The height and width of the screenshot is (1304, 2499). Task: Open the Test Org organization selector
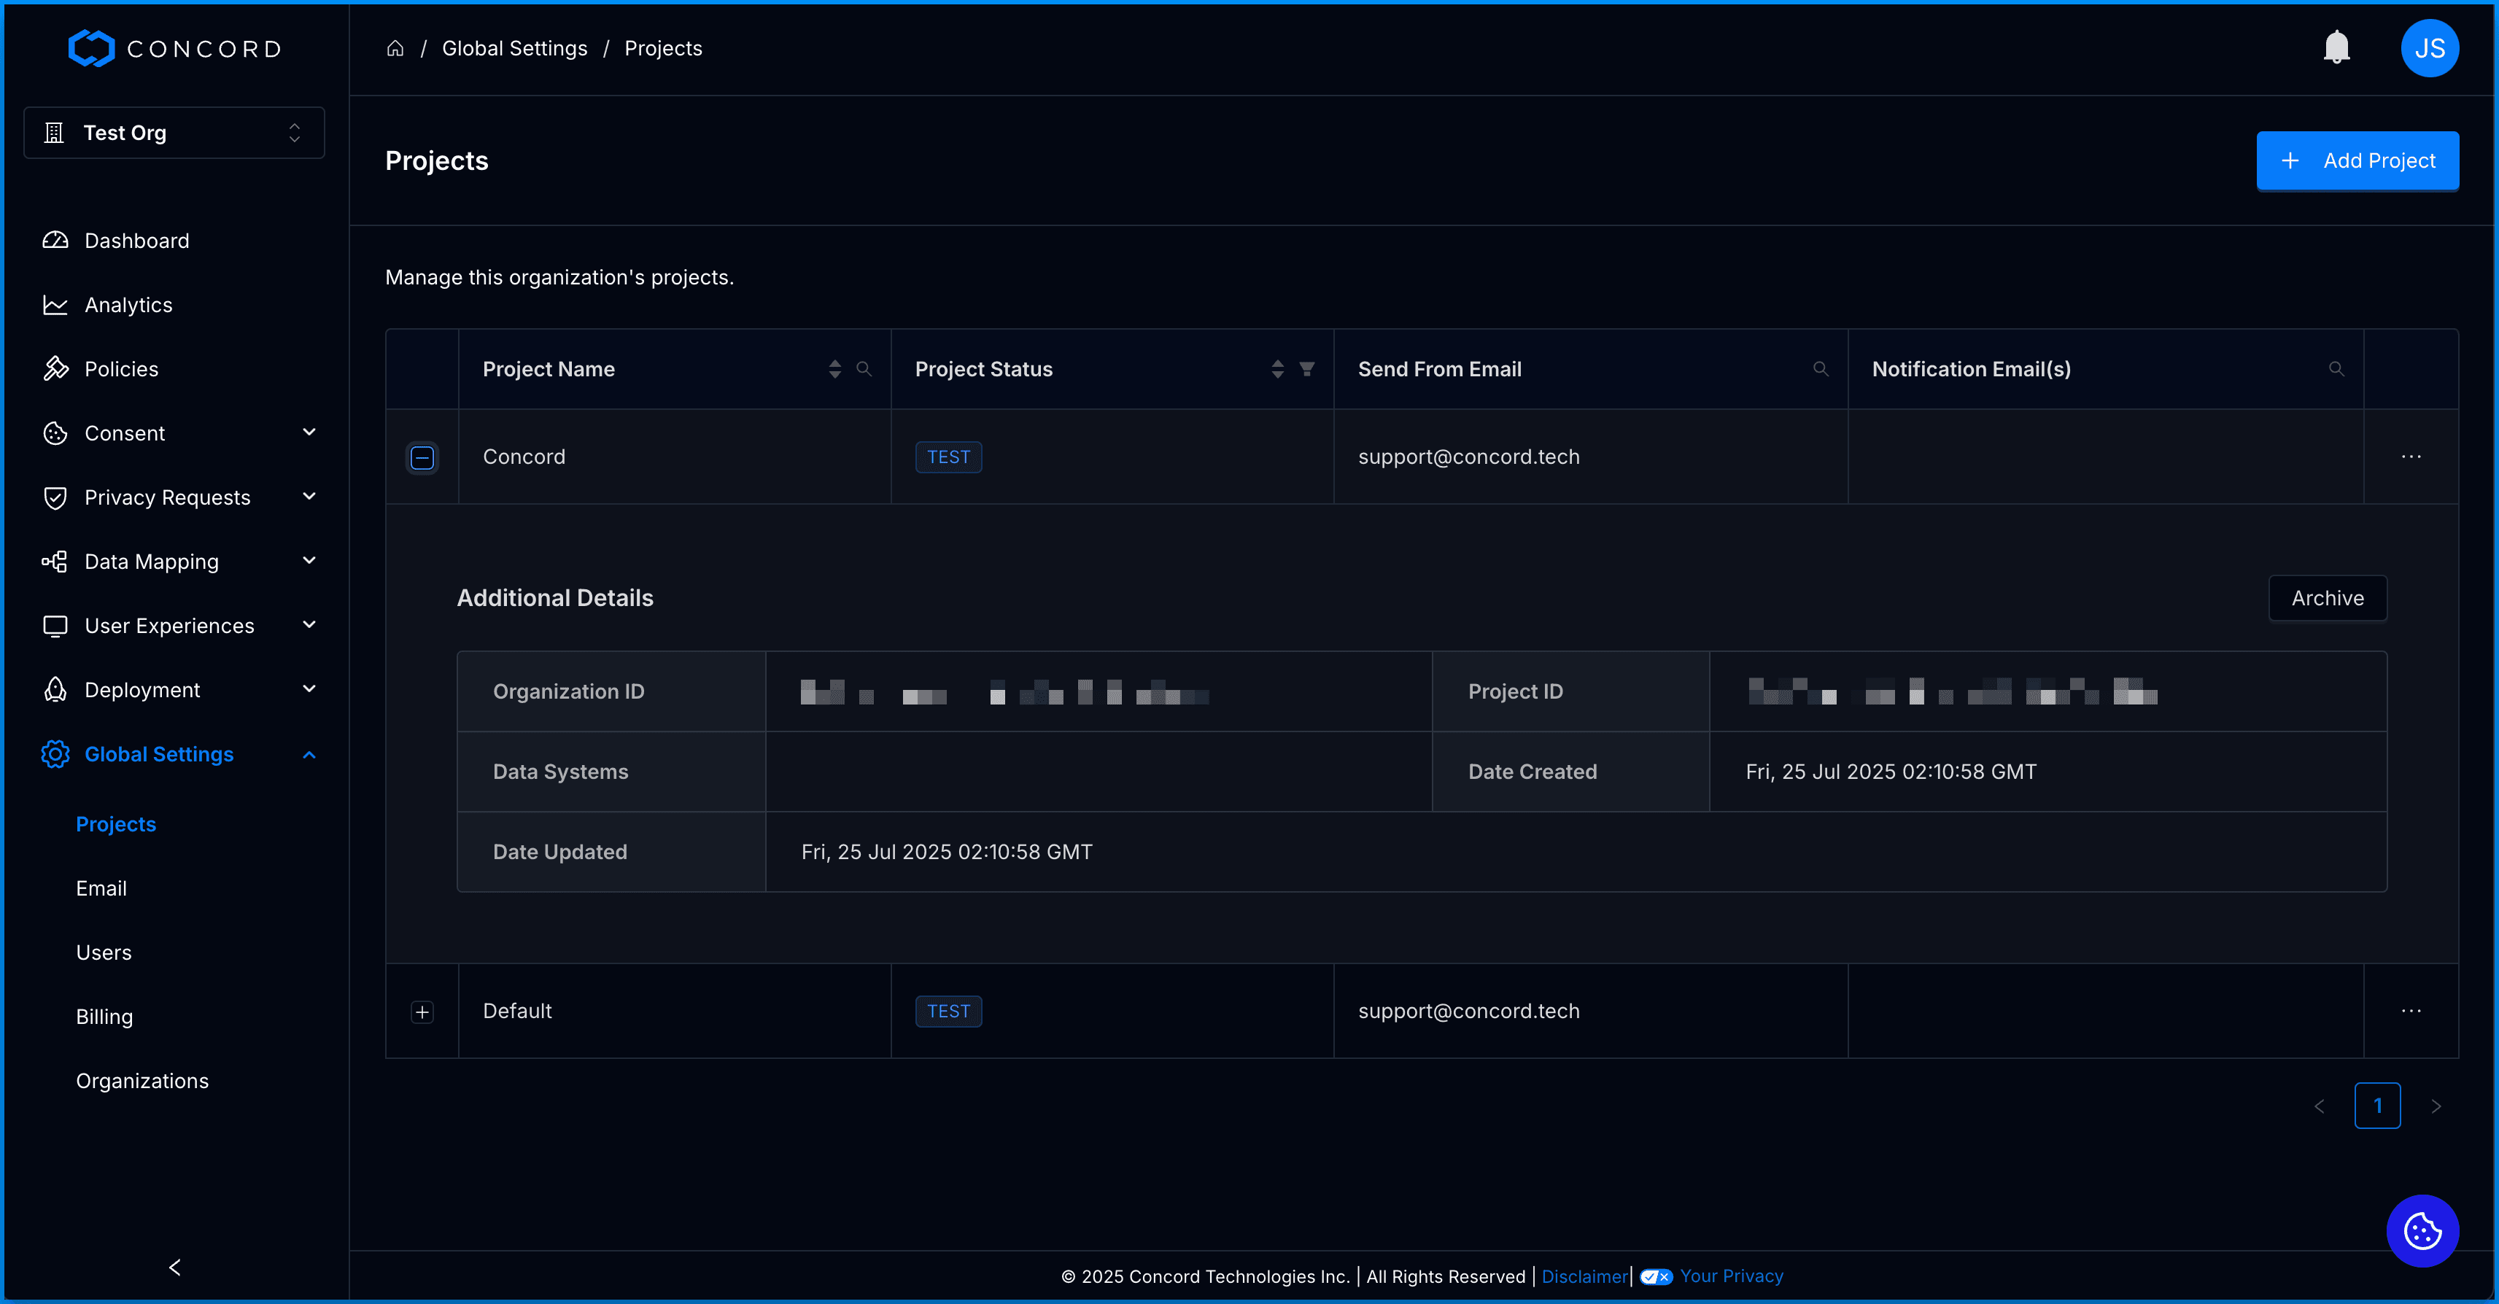pos(174,133)
